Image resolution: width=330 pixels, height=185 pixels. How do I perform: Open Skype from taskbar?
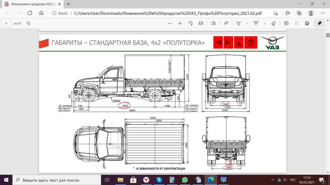click(x=159, y=180)
